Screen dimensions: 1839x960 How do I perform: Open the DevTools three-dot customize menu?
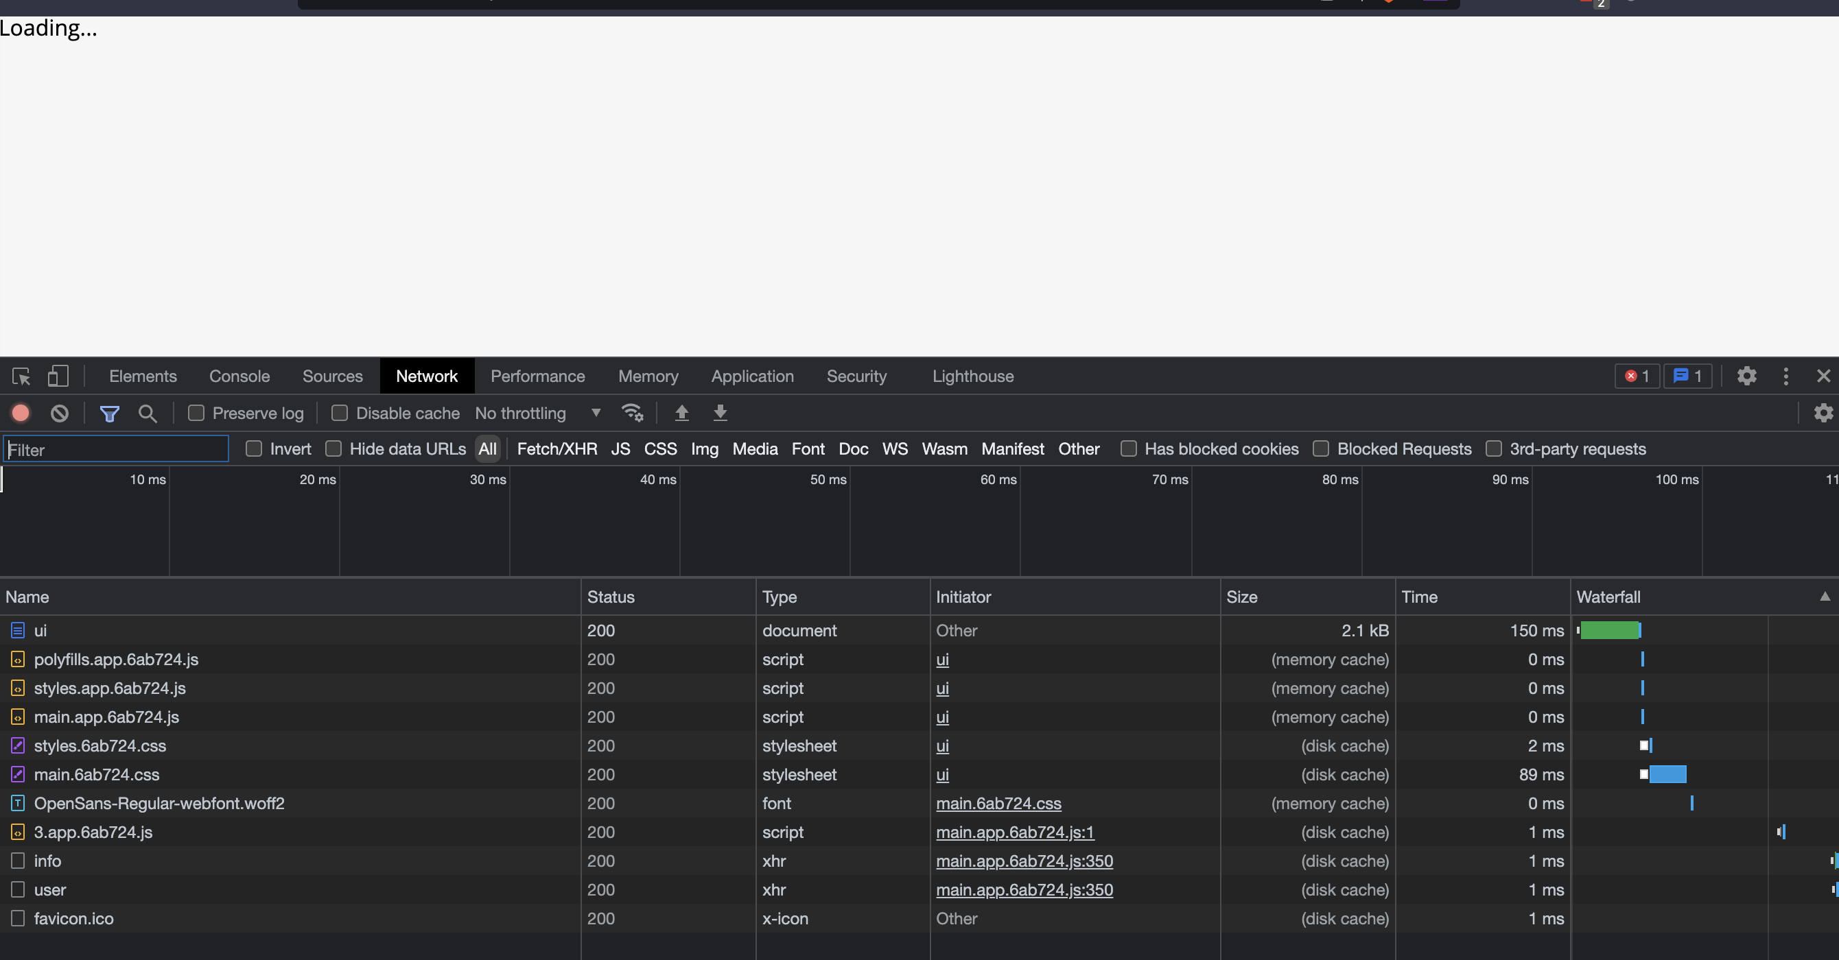coord(1786,376)
